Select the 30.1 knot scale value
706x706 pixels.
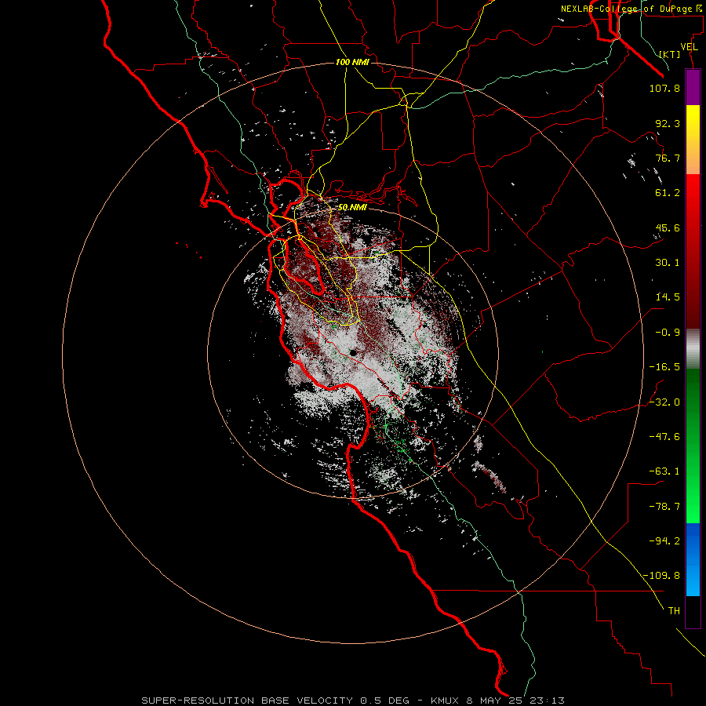668,263
